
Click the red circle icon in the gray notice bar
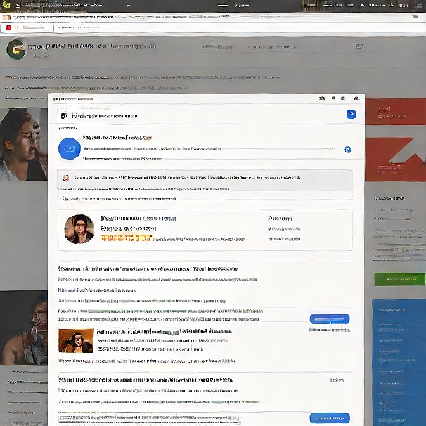[66, 178]
